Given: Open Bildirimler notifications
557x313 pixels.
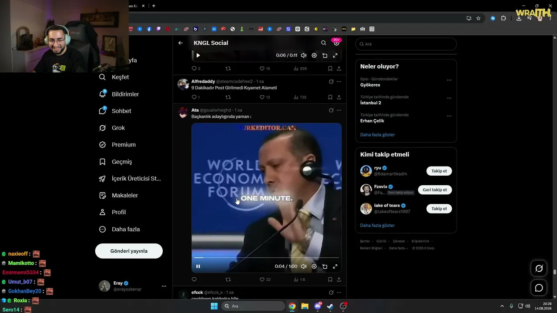Looking at the screenshot, I should tap(119, 94).
